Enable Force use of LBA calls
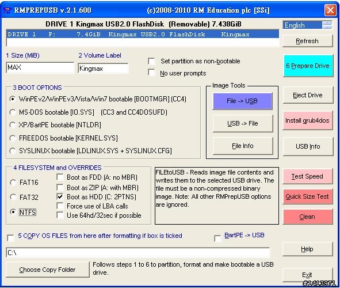Image resolution: width=340 pixels, height=288 pixels. (x=60, y=206)
